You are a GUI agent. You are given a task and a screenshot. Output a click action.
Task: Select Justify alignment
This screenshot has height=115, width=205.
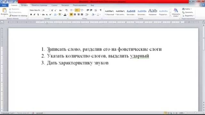click(x=82, y=14)
